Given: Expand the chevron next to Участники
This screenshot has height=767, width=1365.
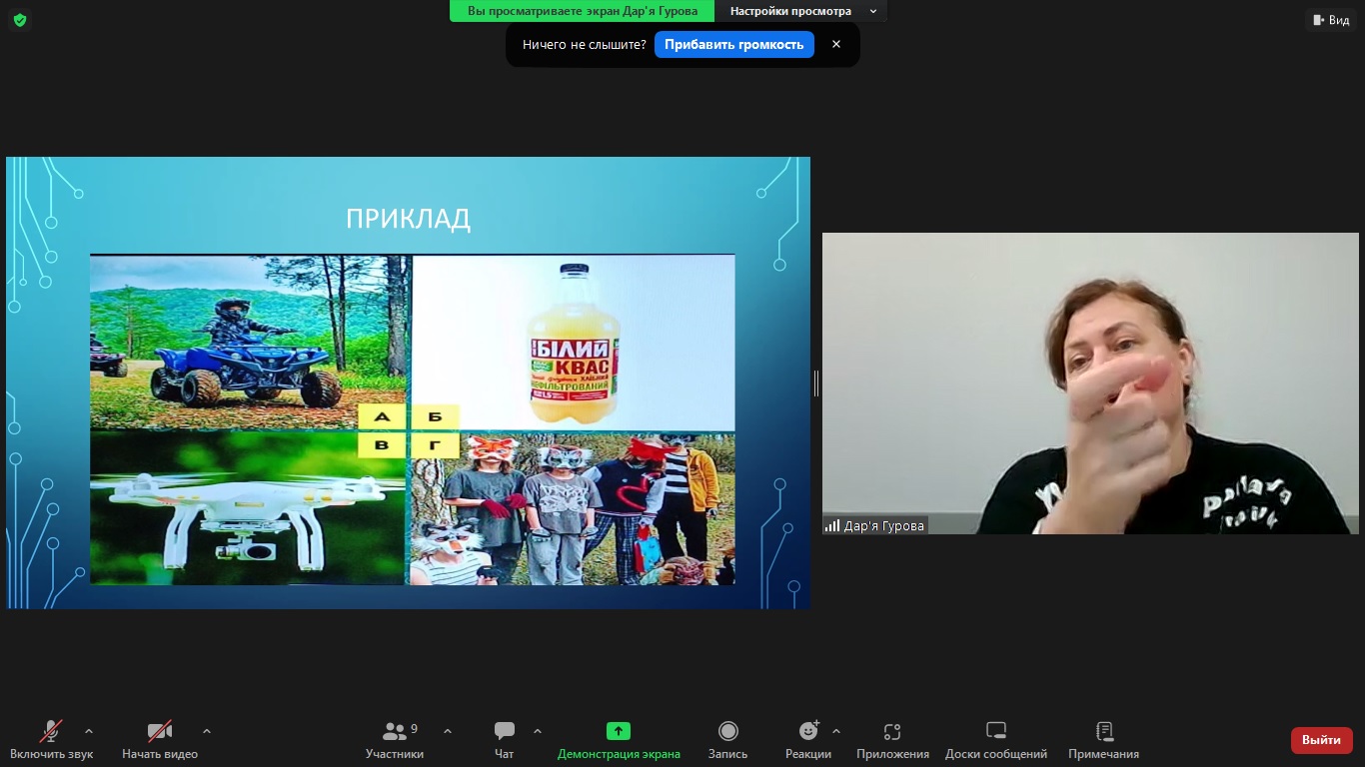Looking at the screenshot, I should click(448, 731).
